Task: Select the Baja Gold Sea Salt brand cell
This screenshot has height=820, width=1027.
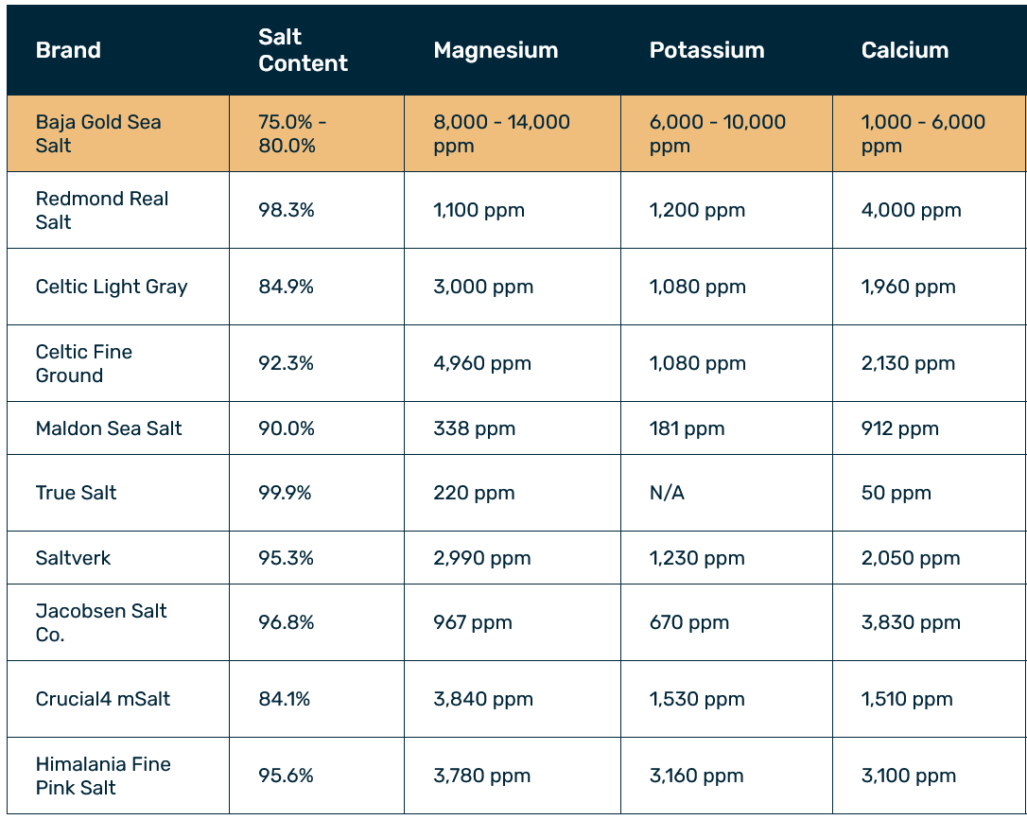Action: 118,133
